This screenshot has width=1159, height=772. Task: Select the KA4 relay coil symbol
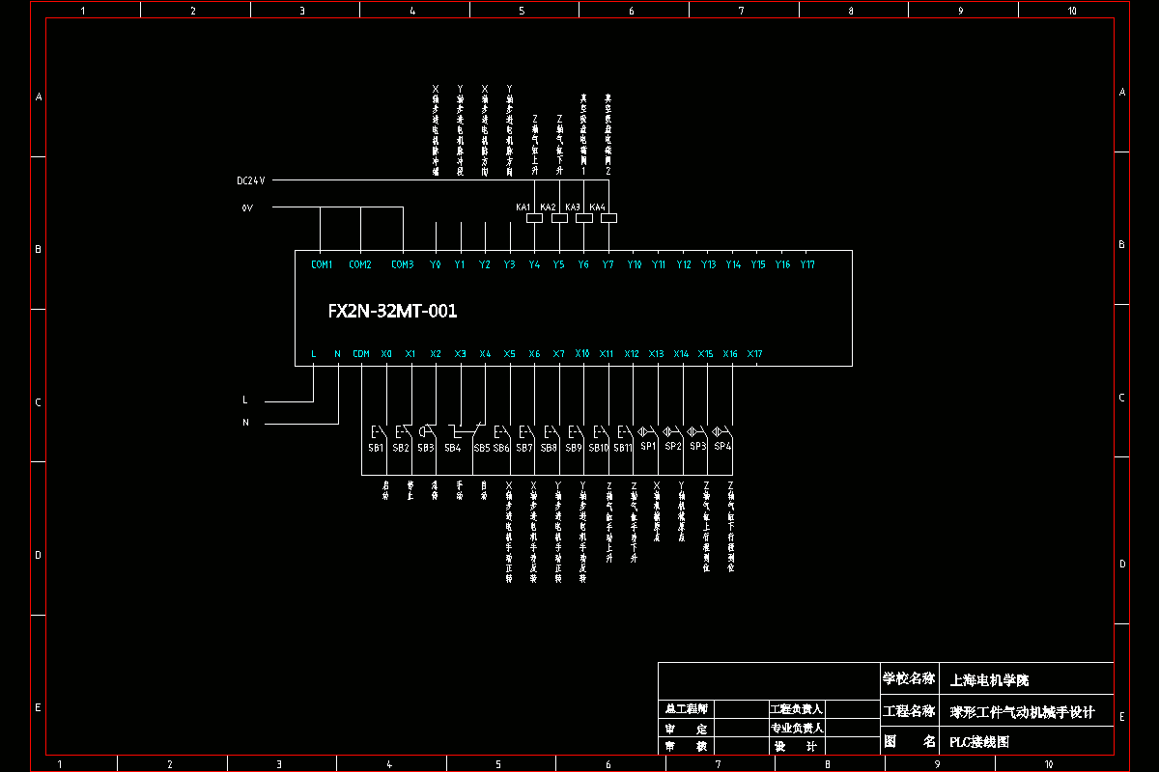tap(608, 218)
